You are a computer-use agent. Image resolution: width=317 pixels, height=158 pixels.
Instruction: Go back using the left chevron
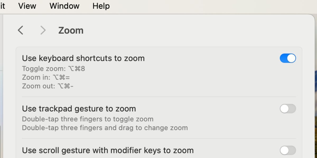click(20, 30)
